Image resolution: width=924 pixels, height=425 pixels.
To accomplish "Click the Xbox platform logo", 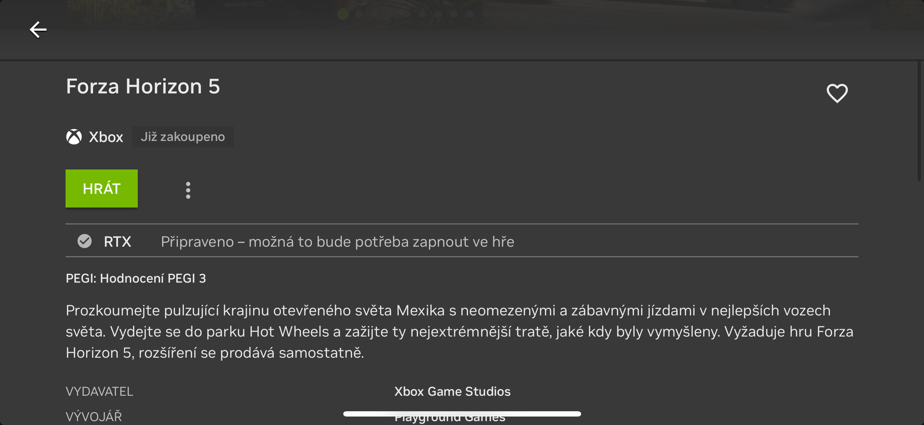I will (x=74, y=137).
